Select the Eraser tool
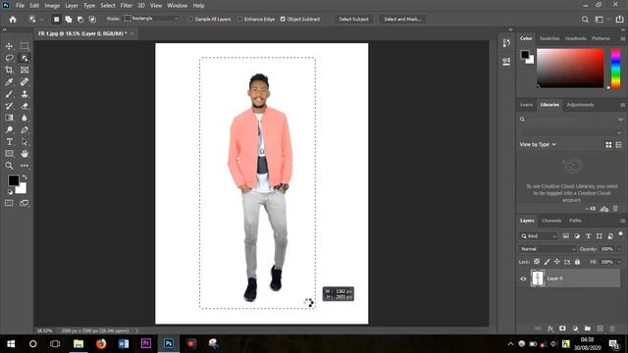 25,106
